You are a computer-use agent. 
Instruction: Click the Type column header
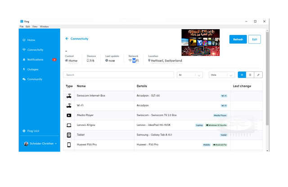coord(69,86)
